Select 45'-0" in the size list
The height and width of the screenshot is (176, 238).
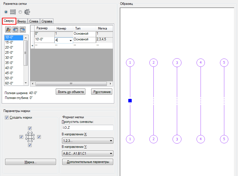click(x=14, y=73)
